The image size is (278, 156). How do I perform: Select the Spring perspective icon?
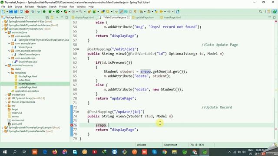[275, 12]
